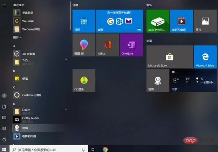Expand the recently added list with 展开
The width and height of the screenshot is (218, 152).
coord(17,37)
